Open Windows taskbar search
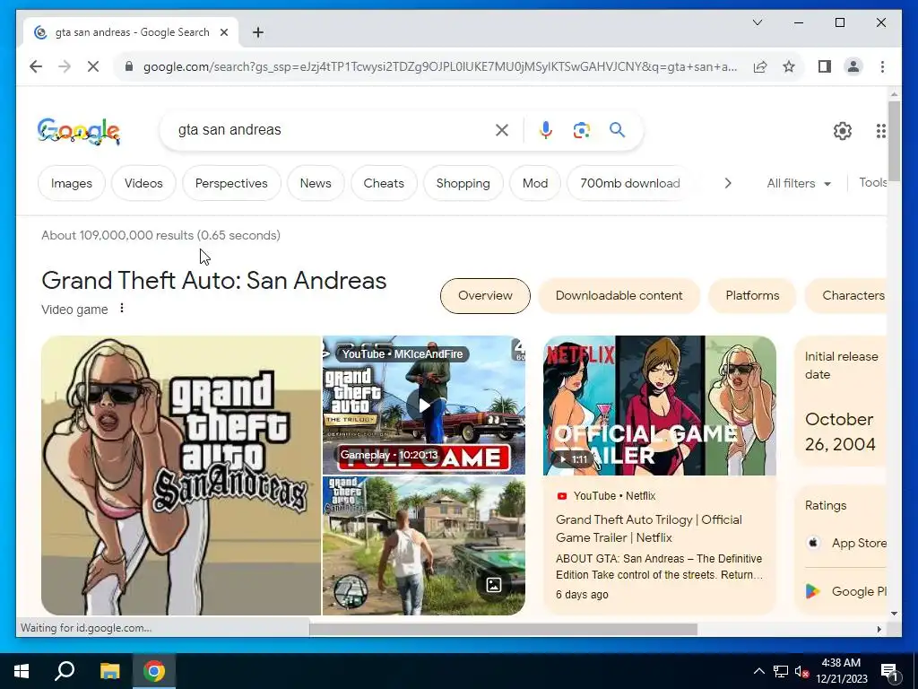Image resolution: width=918 pixels, height=689 pixels. (65, 671)
